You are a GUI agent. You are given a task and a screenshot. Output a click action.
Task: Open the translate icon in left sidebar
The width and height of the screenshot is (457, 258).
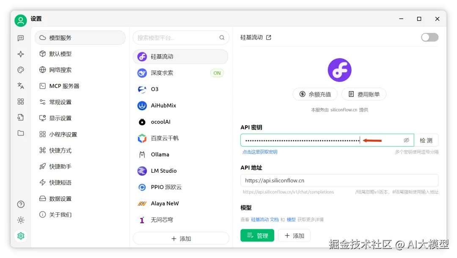point(21,86)
